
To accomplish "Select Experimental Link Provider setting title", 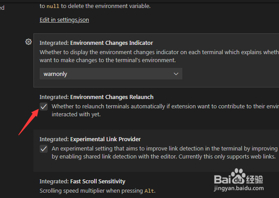I will [90, 139].
